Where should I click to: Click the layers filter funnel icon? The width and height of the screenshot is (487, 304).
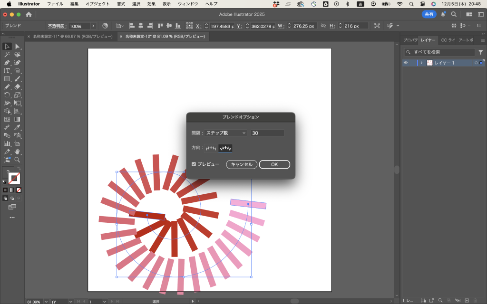[x=480, y=52]
